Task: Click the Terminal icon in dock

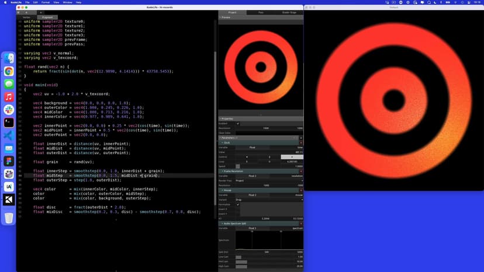Action: (9, 123)
